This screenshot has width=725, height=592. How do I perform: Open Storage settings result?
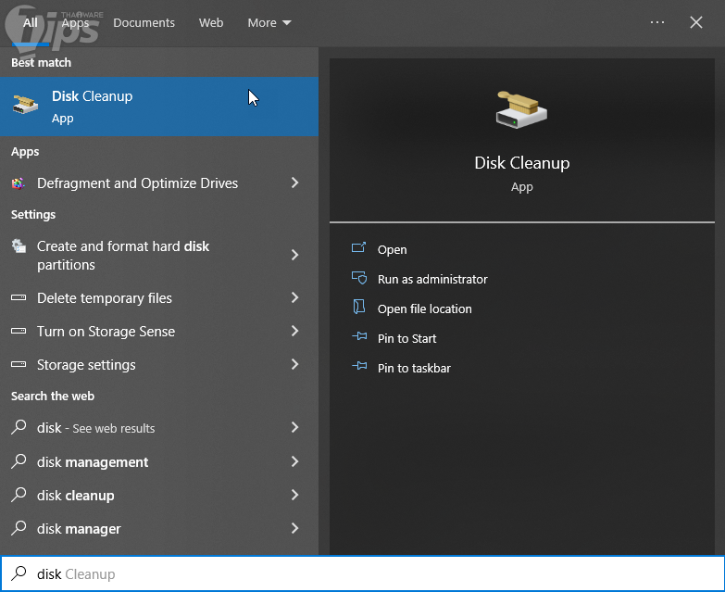point(86,365)
